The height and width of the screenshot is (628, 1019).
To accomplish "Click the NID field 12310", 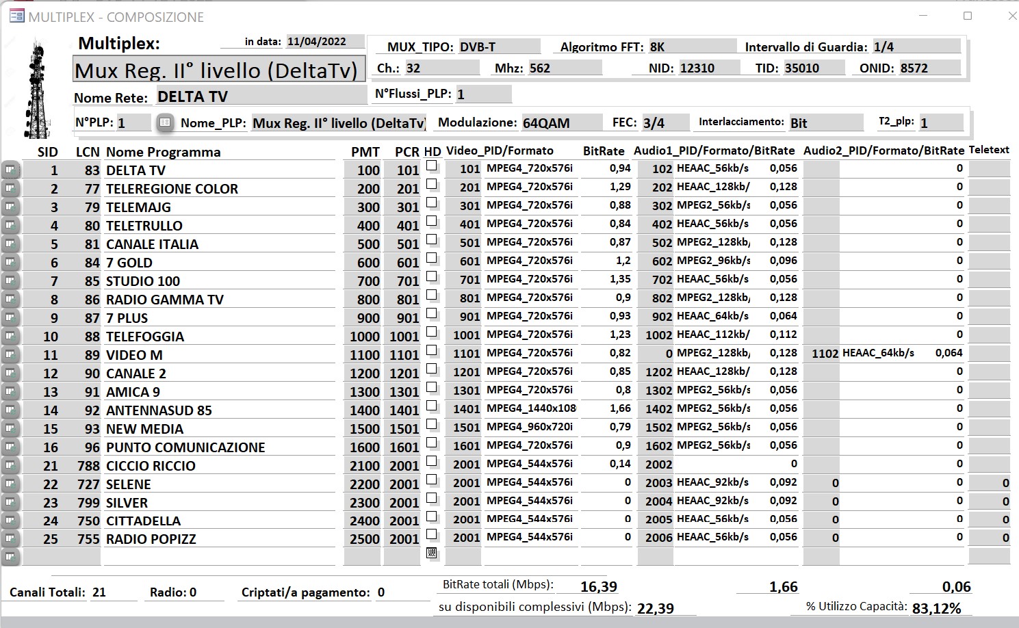I will point(709,68).
